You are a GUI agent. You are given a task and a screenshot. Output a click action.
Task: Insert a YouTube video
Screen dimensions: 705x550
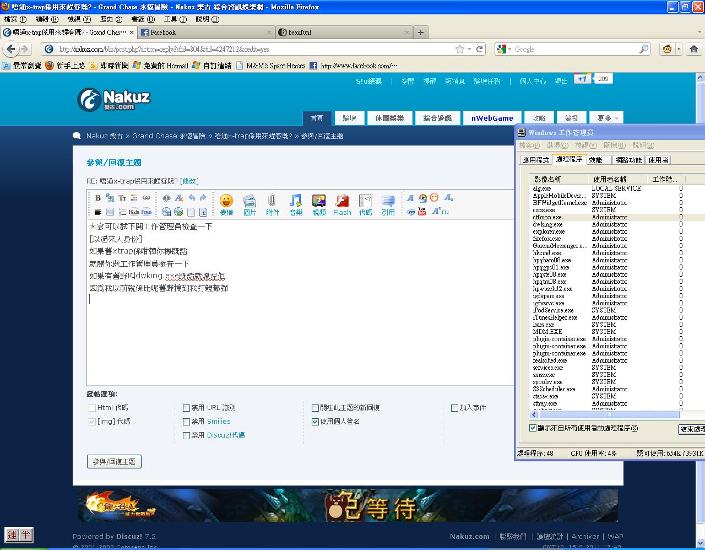coord(422,211)
